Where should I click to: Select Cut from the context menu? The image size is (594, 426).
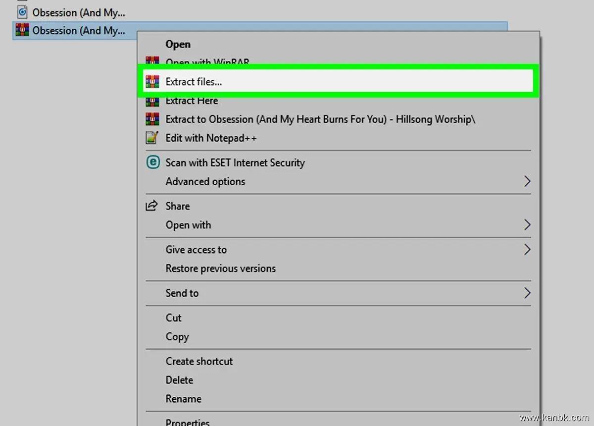(173, 318)
